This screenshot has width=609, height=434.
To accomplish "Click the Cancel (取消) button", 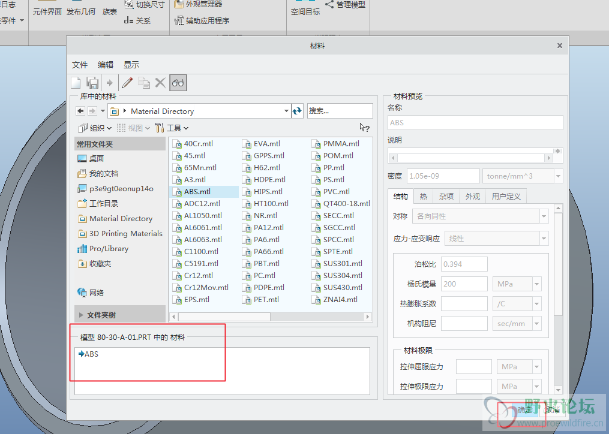I will (x=552, y=409).
